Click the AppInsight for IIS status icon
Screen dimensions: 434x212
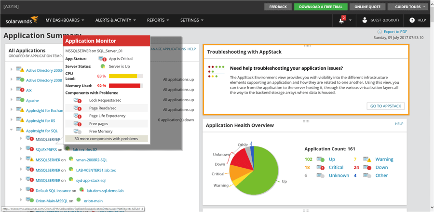click(20, 120)
